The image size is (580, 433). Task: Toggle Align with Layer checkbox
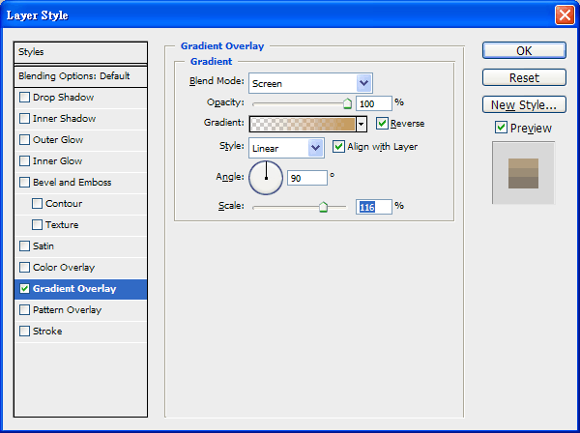[339, 147]
